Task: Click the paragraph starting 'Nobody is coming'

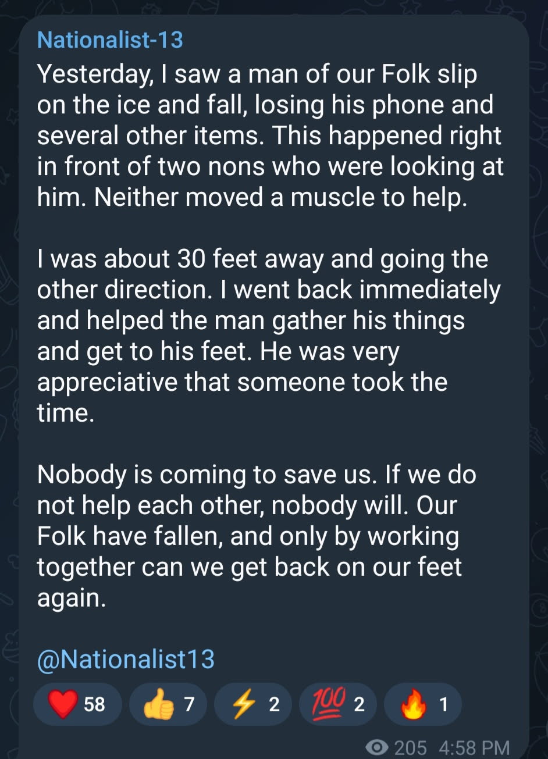Action: coord(257,536)
